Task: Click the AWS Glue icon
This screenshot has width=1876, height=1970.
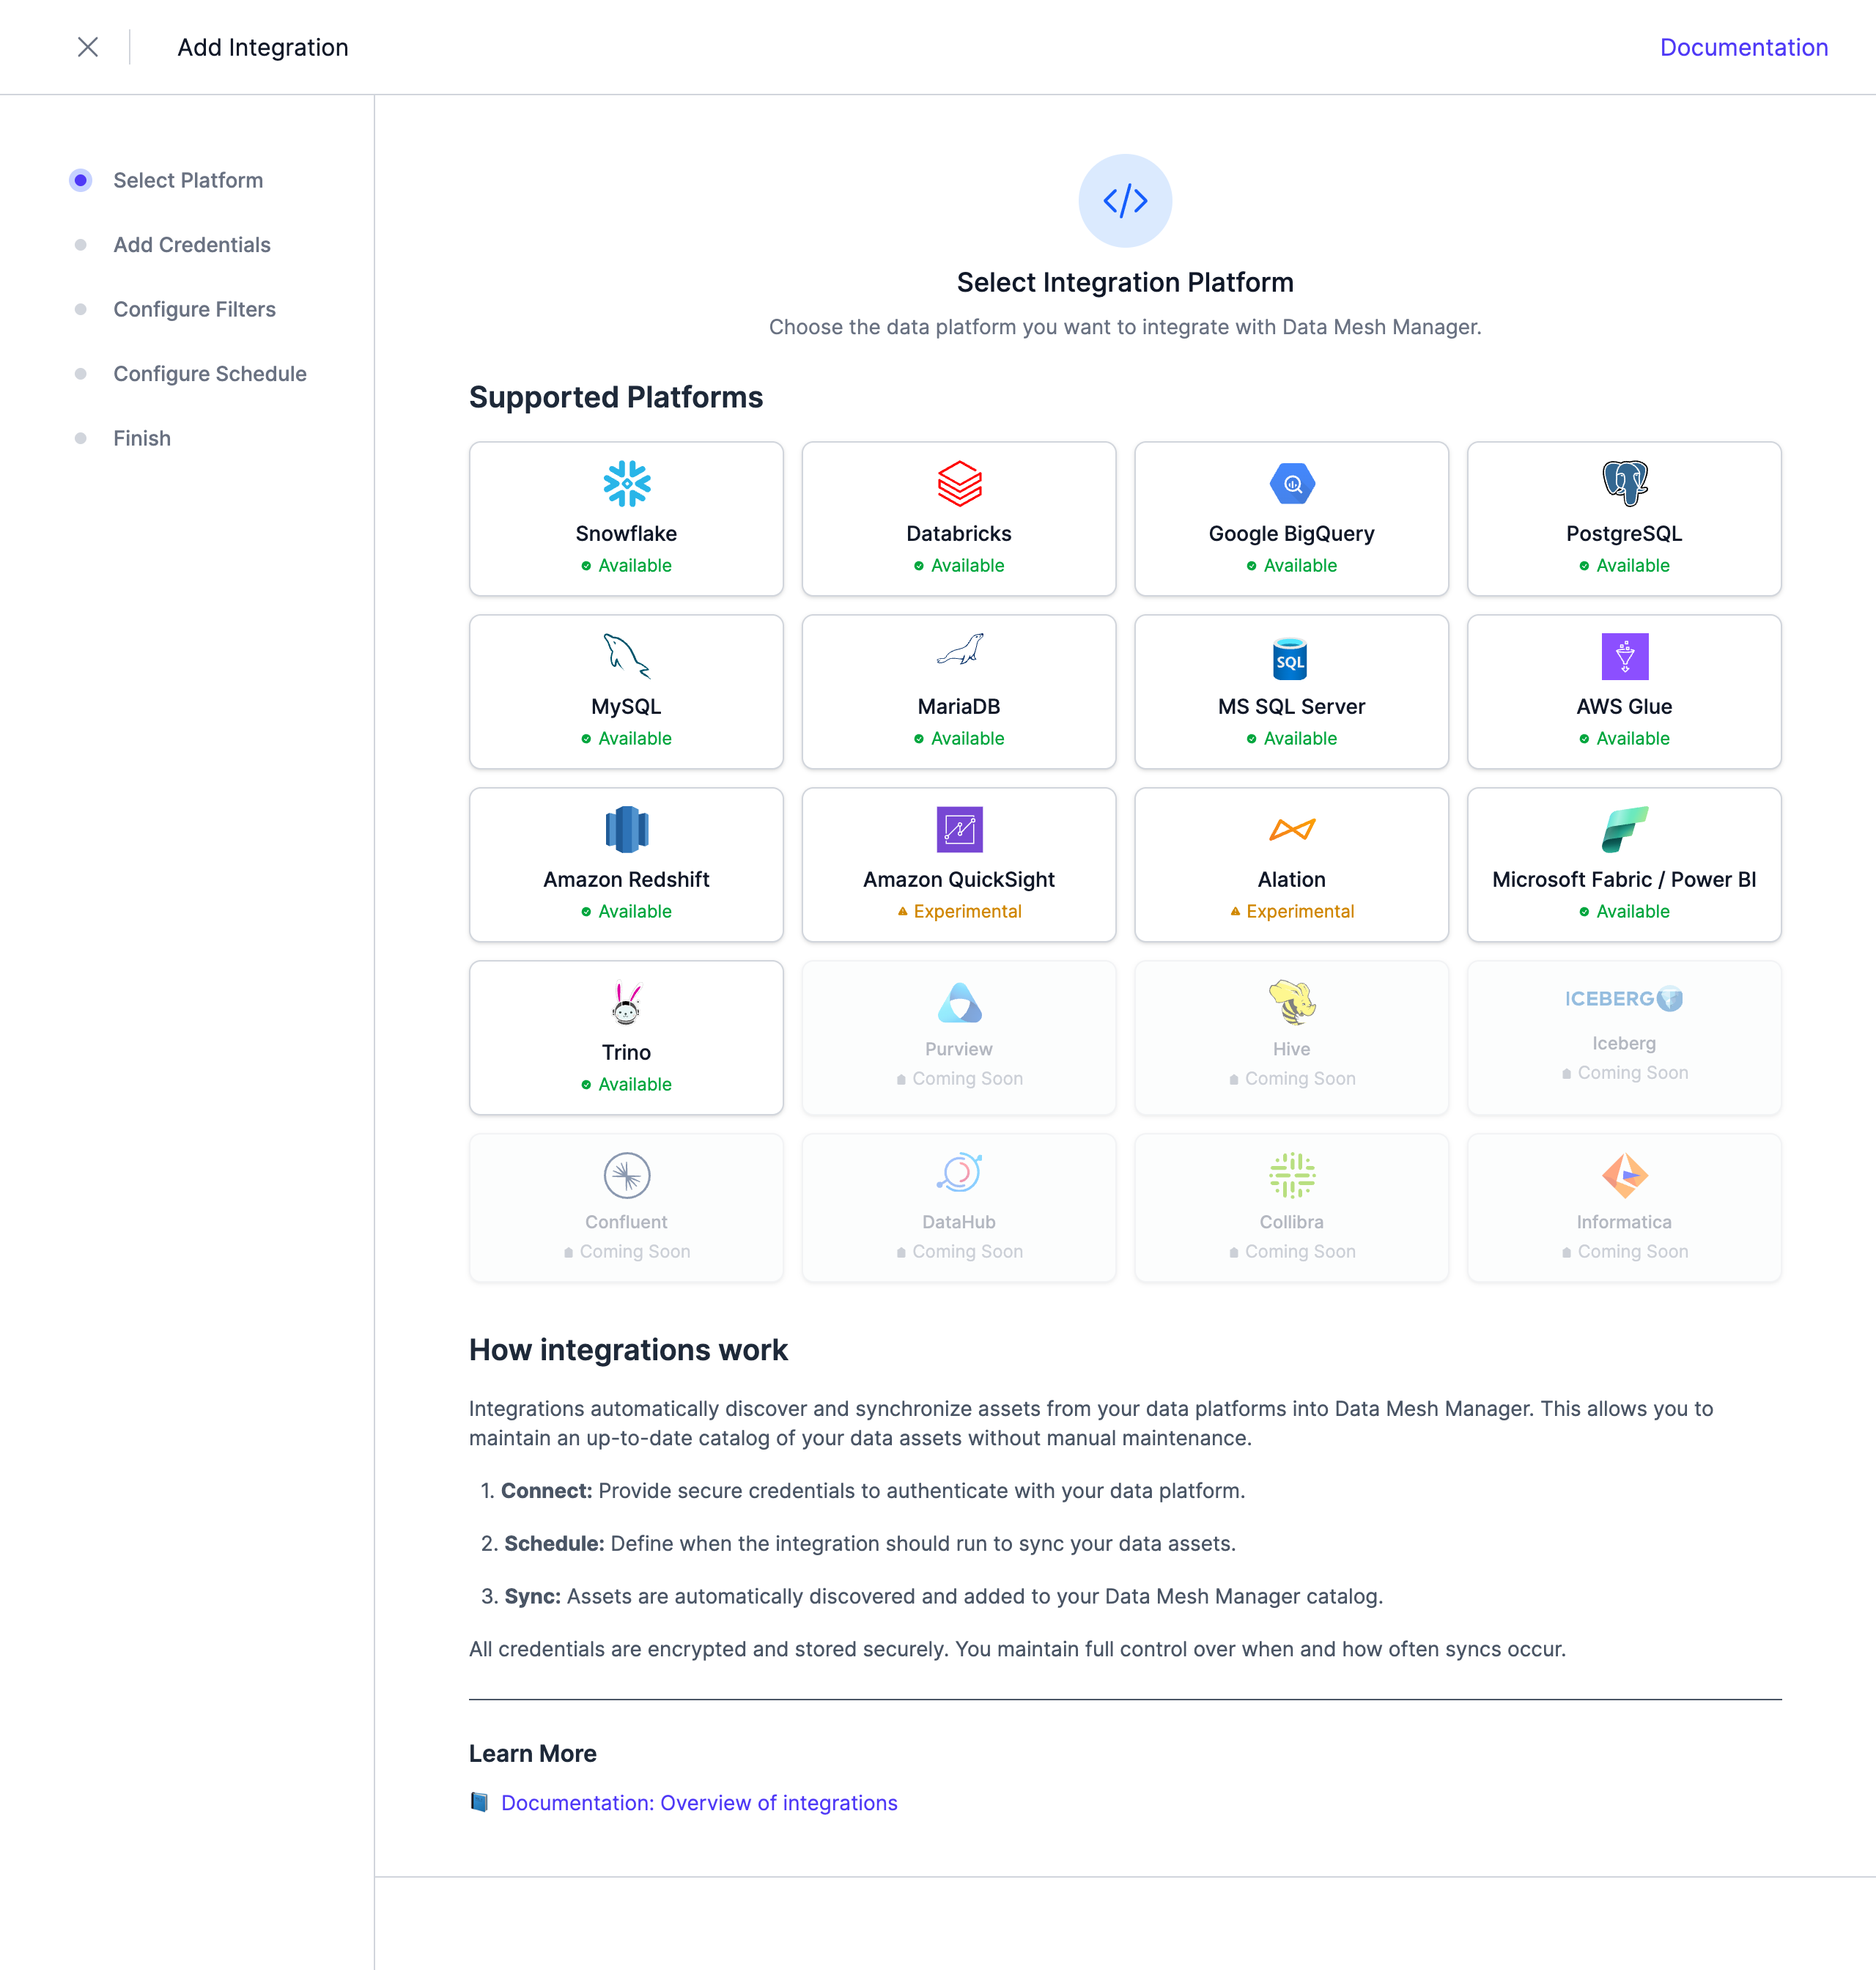Action: (1625, 657)
